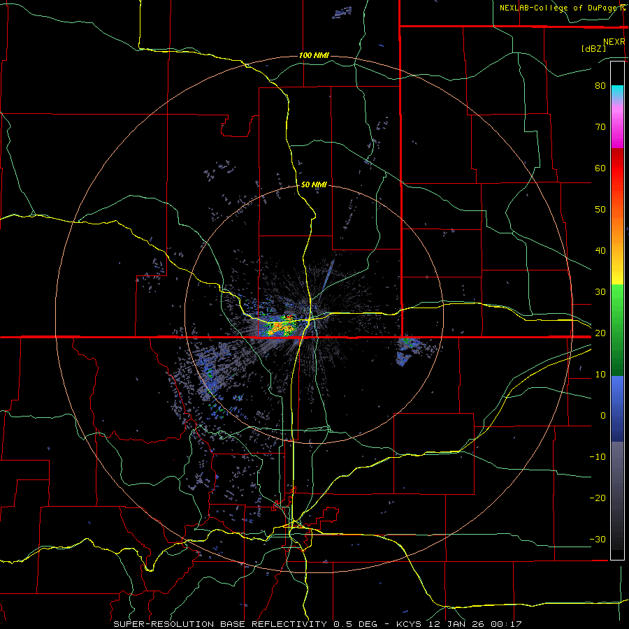
Task: Click the "100 NMI" range ring label
Action: [314, 55]
